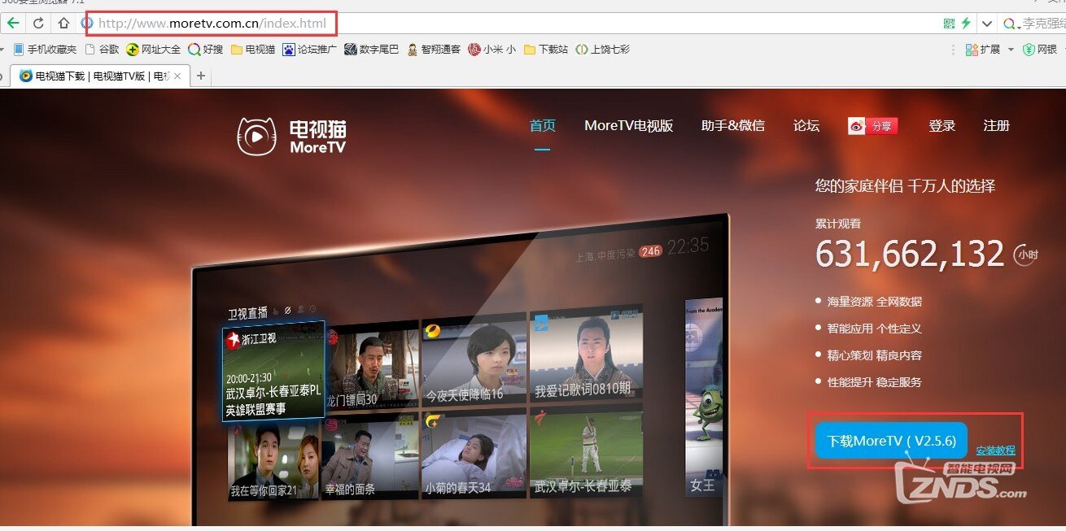Image resolution: width=1066 pixels, height=531 pixels.
Task: Click the browser back arrow
Action: tap(14, 23)
